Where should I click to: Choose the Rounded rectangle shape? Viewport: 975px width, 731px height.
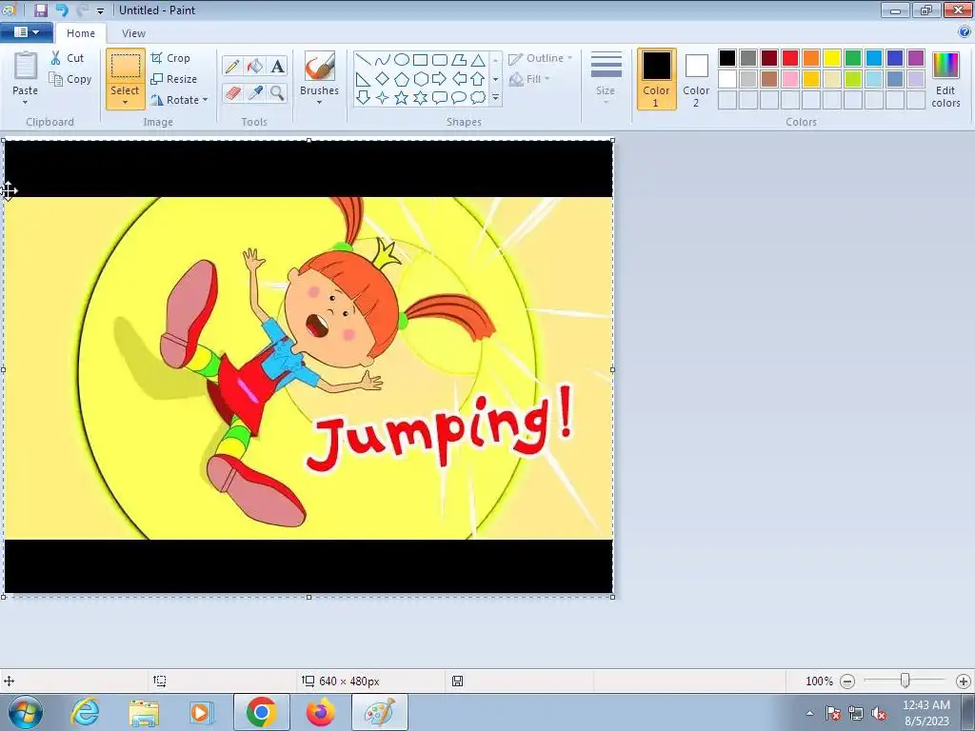click(440, 60)
